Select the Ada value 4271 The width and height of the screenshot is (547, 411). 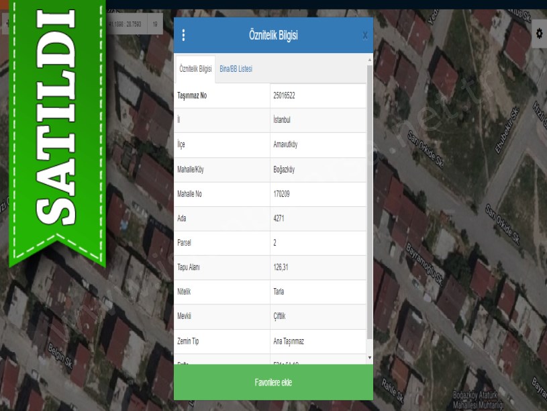(279, 218)
